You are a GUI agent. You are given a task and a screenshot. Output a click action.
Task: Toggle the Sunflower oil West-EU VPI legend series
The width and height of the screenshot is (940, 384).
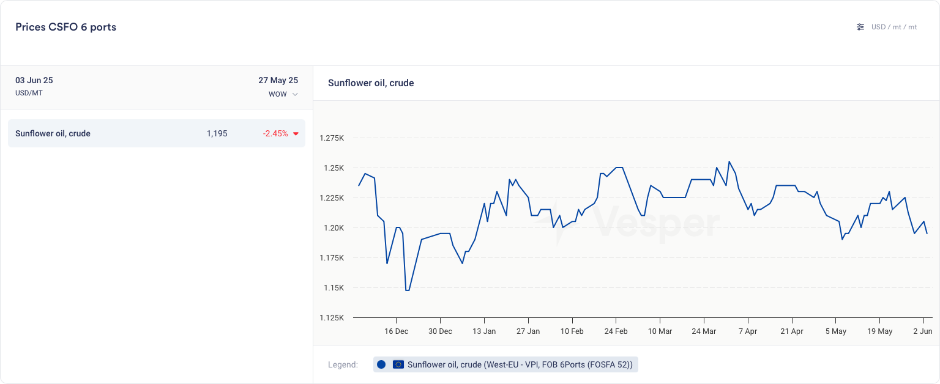(x=520, y=364)
